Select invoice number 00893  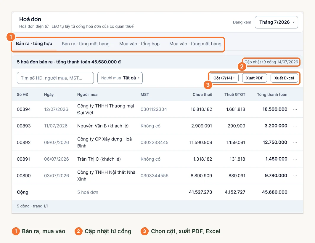pyautogui.click(x=24, y=126)
